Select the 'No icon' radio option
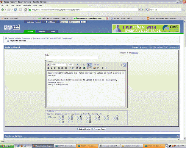The width and height of the screenshot is (186, 148). pos(49,117)
